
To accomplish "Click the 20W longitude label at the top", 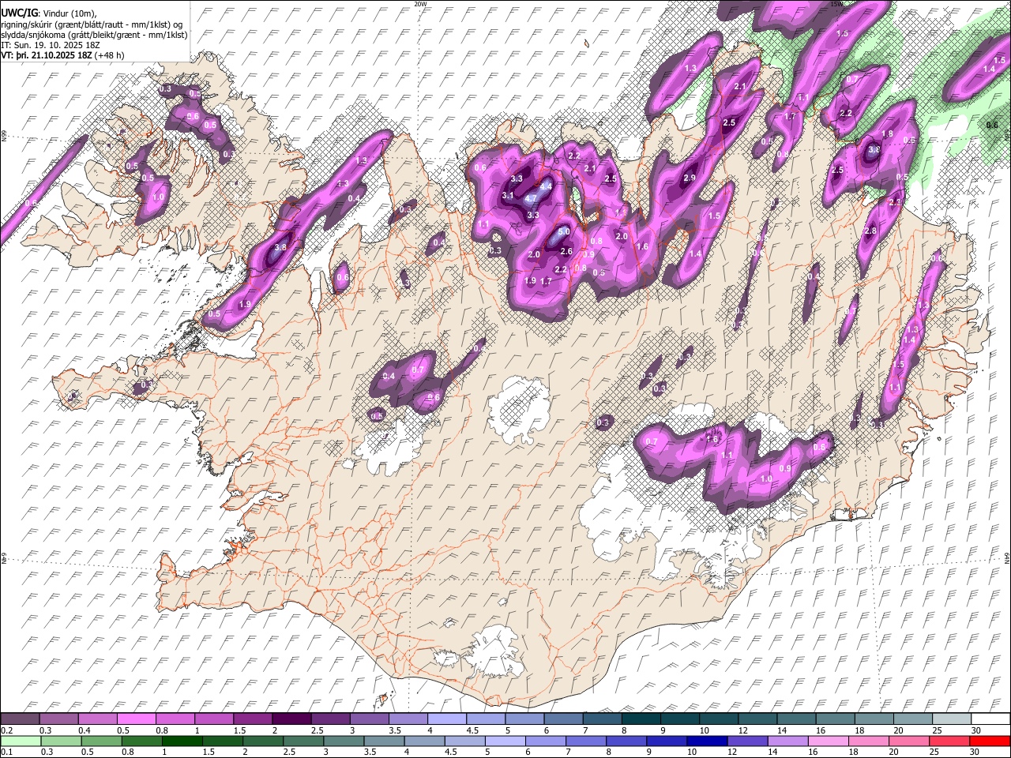I will [x=419, y=4].
